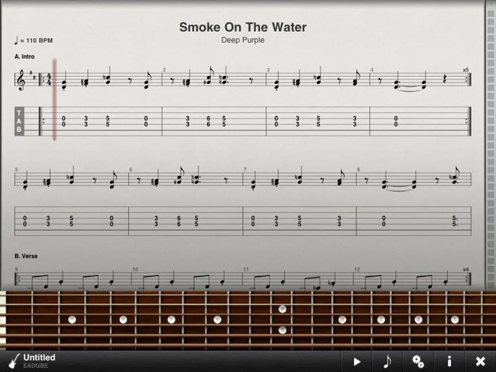Viewport: 496px width, 372px height.
Task: Select measure 8 slide note in tab
Action: pos(454,221)
